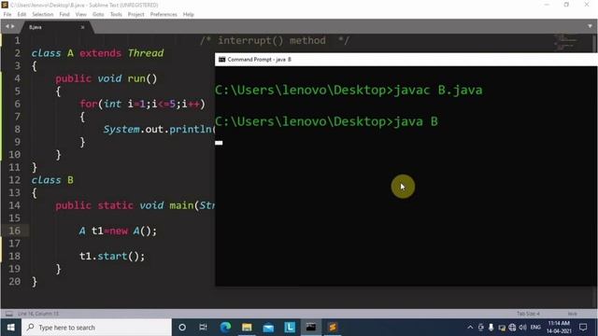
Task: Click the microphone tray icon
Action: [x=491, y=328]
